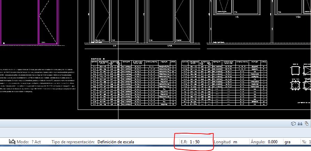Select the V4 window label
Screen dimensions: 311x151
point(115,46)
